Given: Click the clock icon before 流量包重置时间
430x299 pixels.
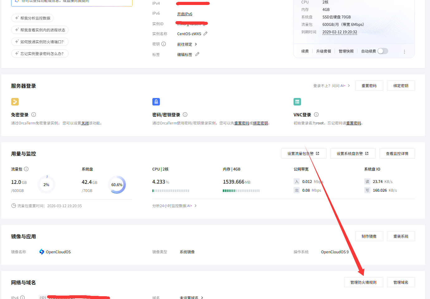Looking at the screenshot, I should [x=13, y=205].
